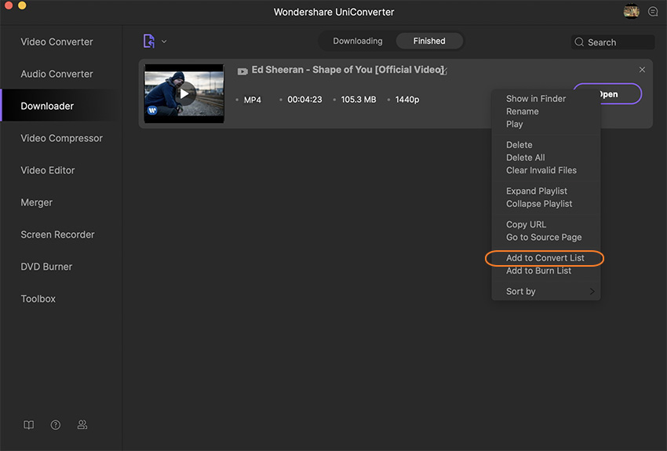Screen dimensions: 667x451
Task: Select Copy URL from context menu
Action: point(526,224)
